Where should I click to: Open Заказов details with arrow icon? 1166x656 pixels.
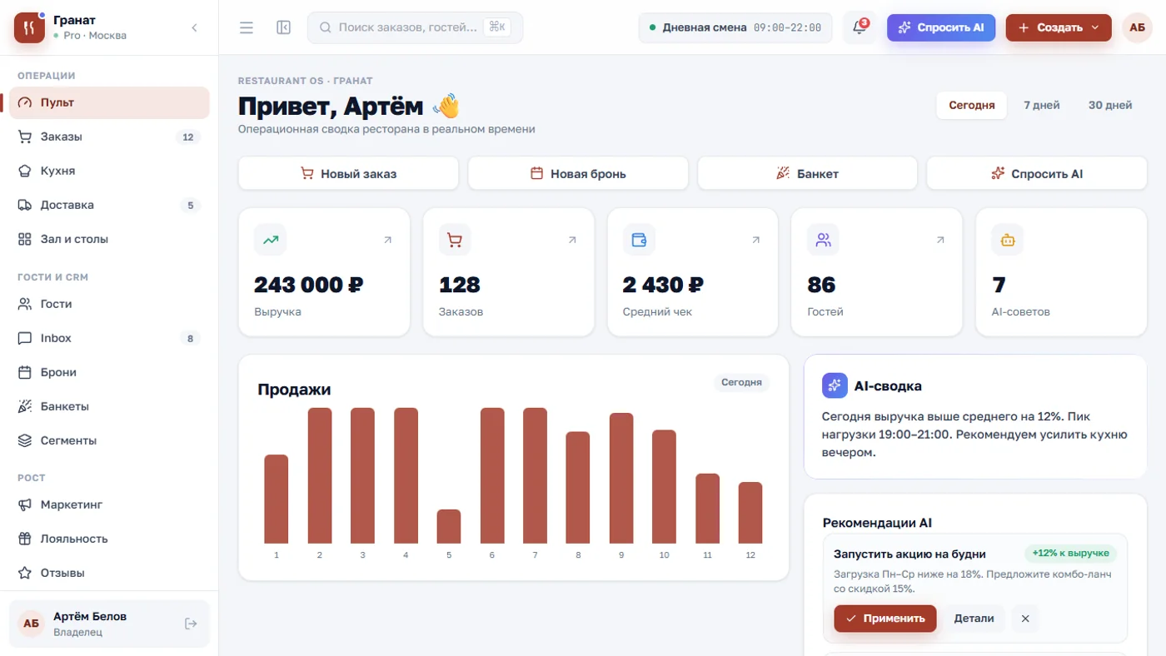572,240
